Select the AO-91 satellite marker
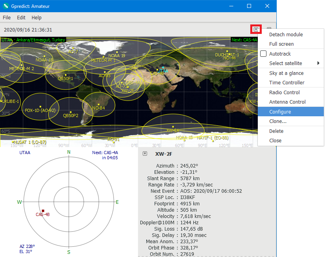The width and height of the screenshot is (325, 257). pos(113,142)
